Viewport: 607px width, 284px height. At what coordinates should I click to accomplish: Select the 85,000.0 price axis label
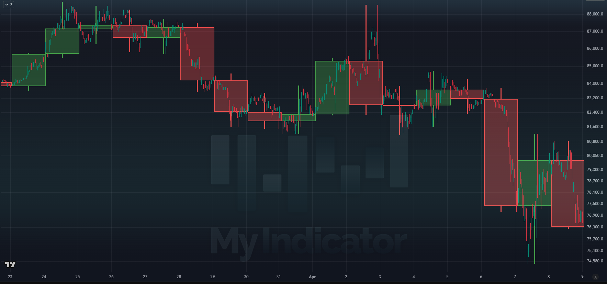pyautogui.click(x=595, y=66)
